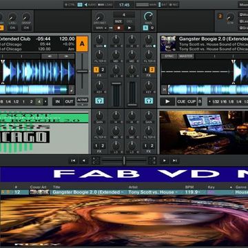Select loop size 1/4 on deck A
The image size is (248, 248).
click(x=8, y=101)
